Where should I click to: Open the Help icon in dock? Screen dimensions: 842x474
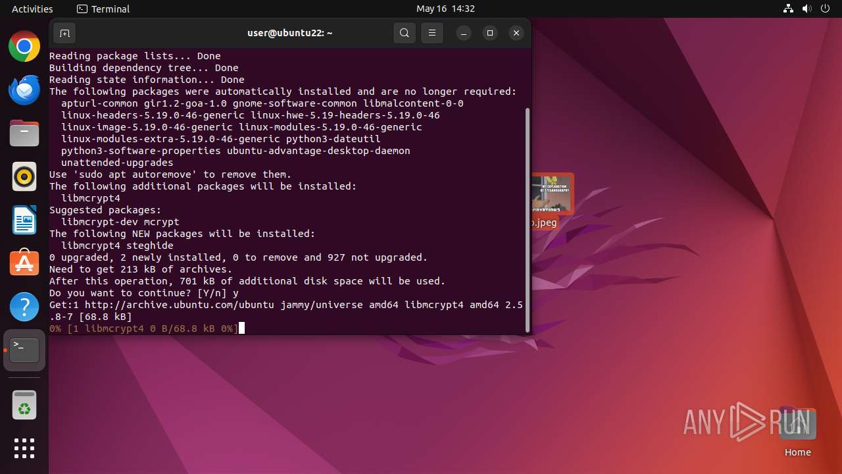tap(24, 307)
